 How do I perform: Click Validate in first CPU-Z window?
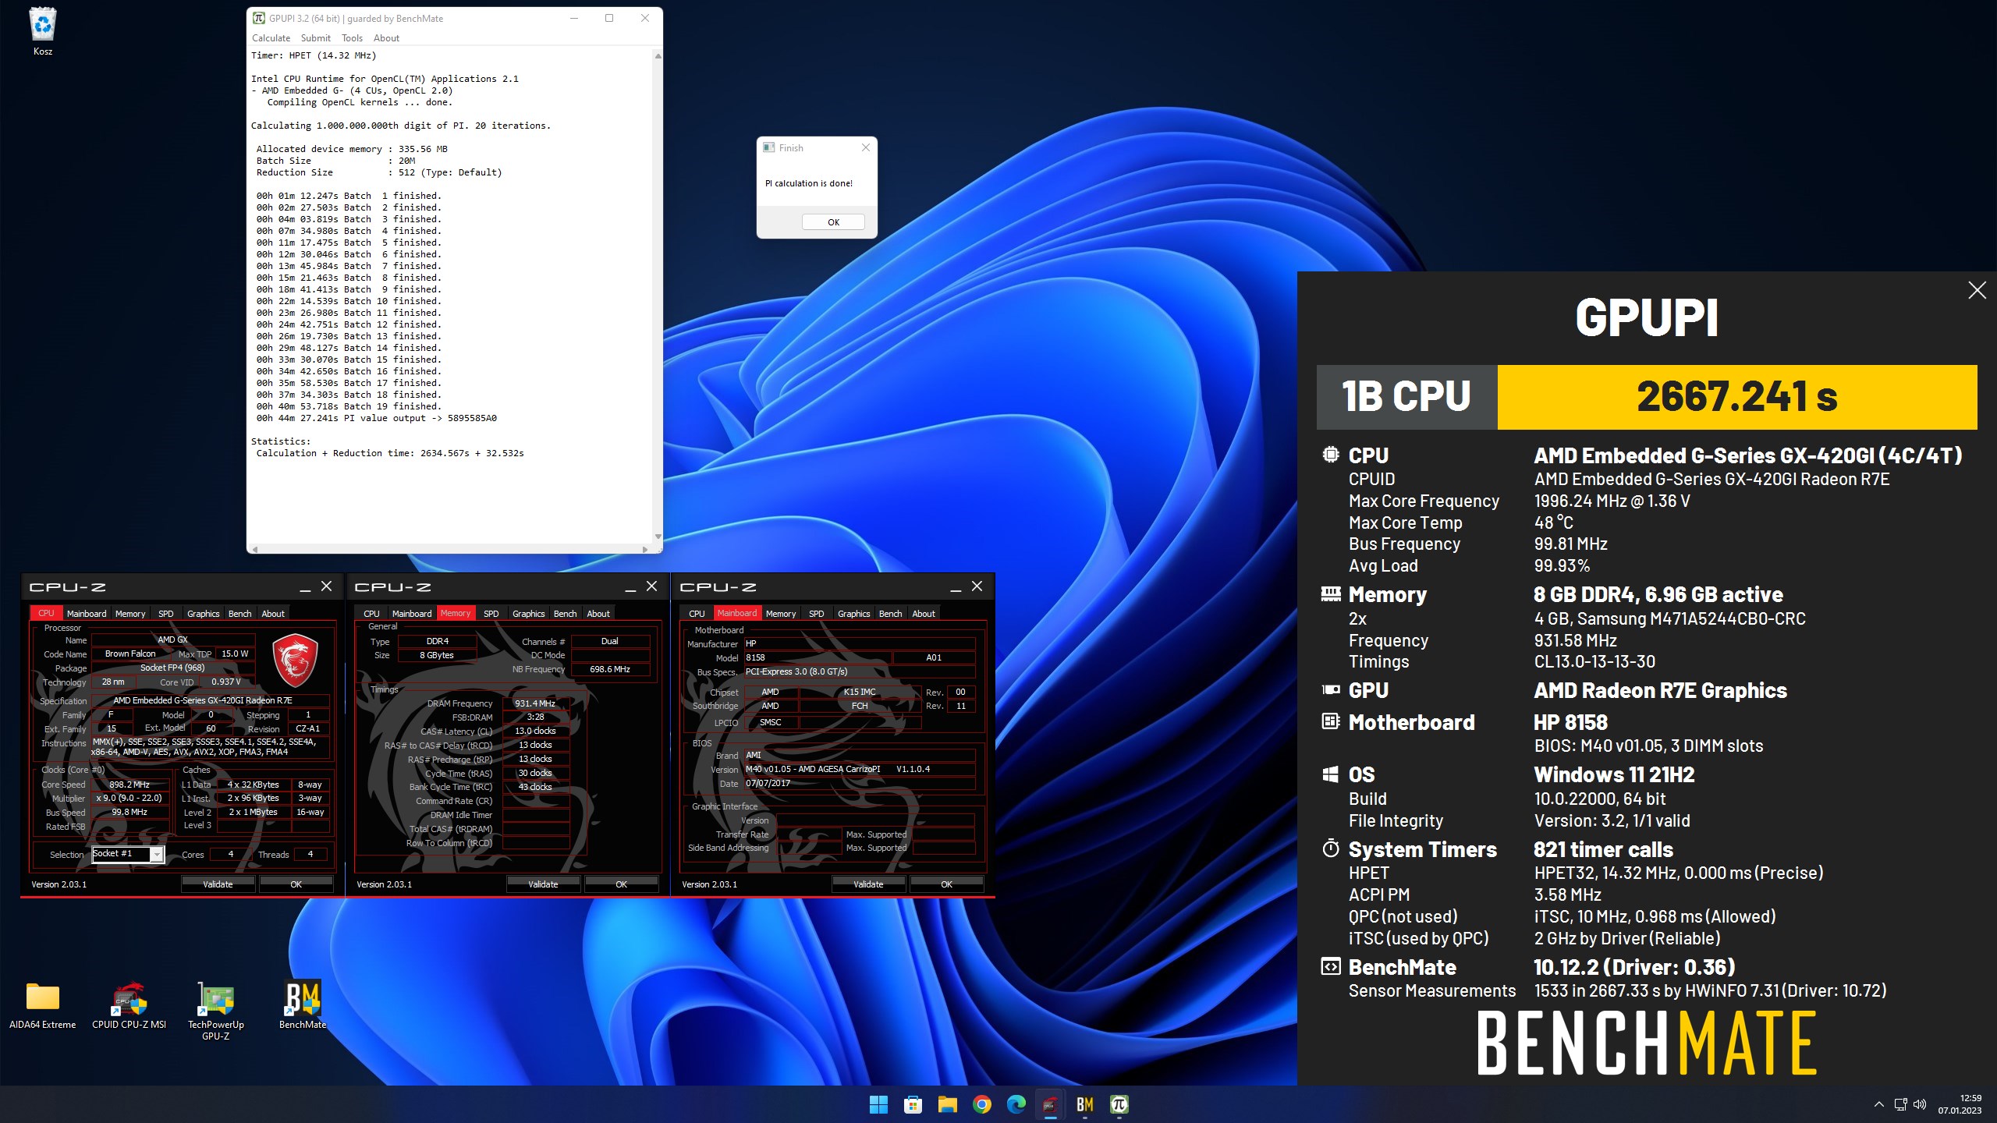218,884
